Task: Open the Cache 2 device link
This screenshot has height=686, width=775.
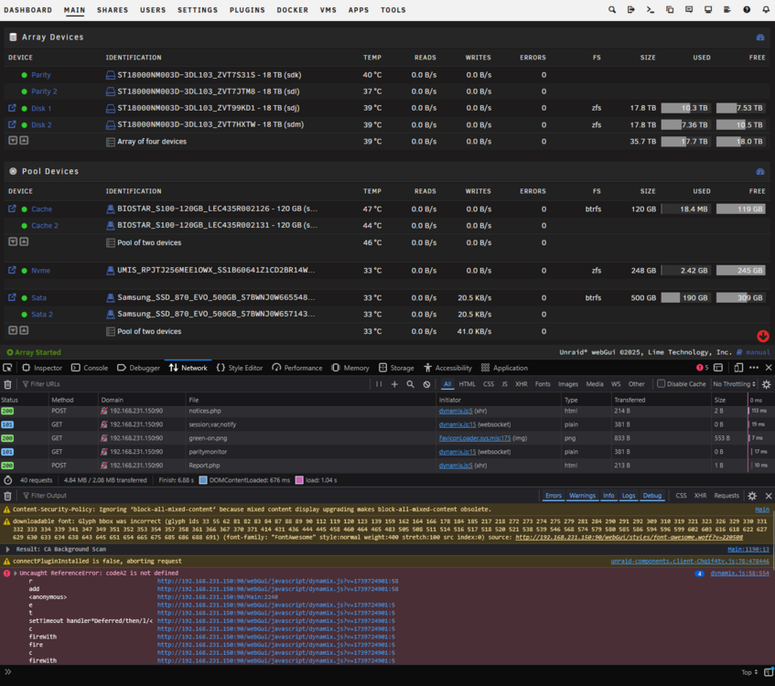Action: click(x=45, y=225)
